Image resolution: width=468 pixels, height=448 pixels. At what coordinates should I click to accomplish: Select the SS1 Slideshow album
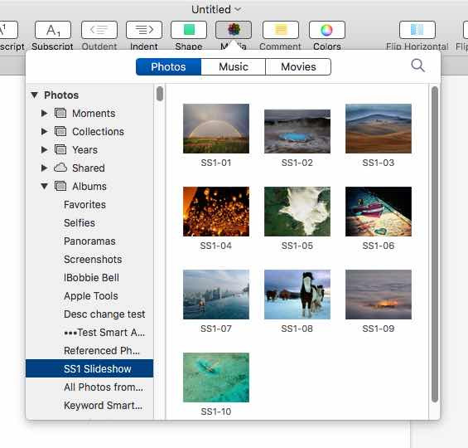(89, 368)
